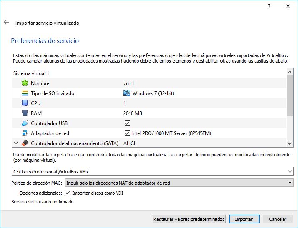The width and height of the screenshot is (298, 228).
Task: Click Restaurar valores predeterminados button
Action: [x=189, y=219]
